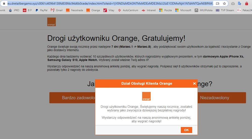Click the padlock site info icon

pyautogui.click(x=4, y=3)
